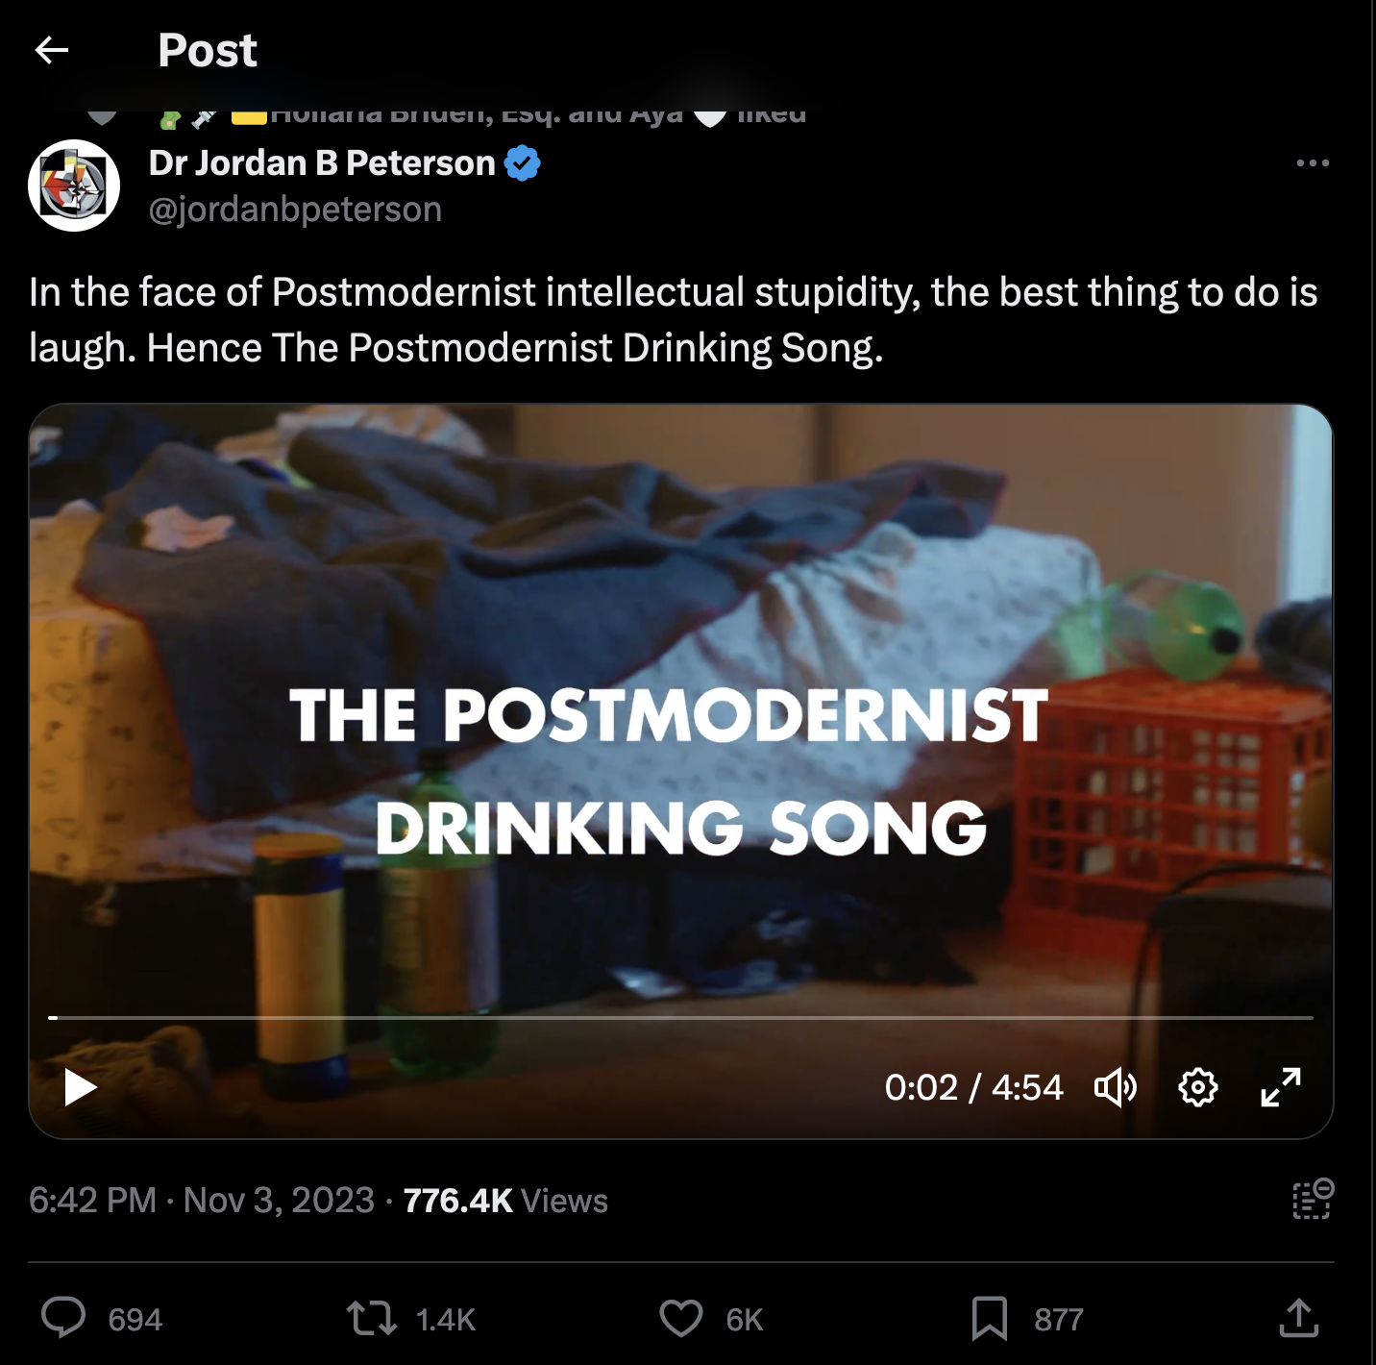Open video settings gear

pos(1197,1087)
